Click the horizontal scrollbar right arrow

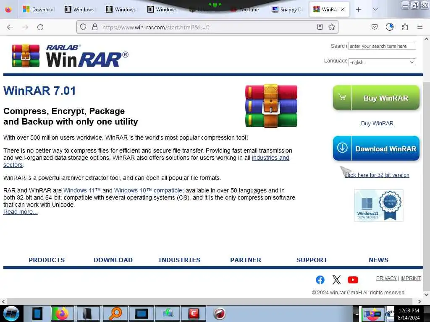click(420, 301)
